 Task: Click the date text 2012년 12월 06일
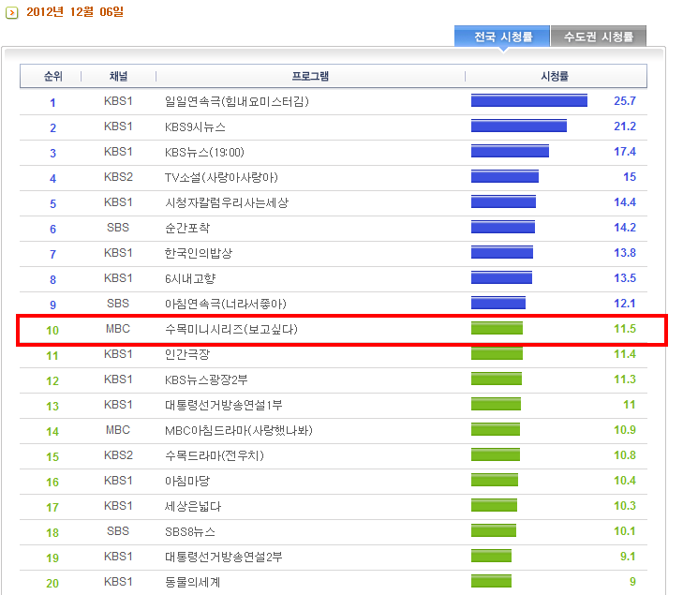pos(75,12)
